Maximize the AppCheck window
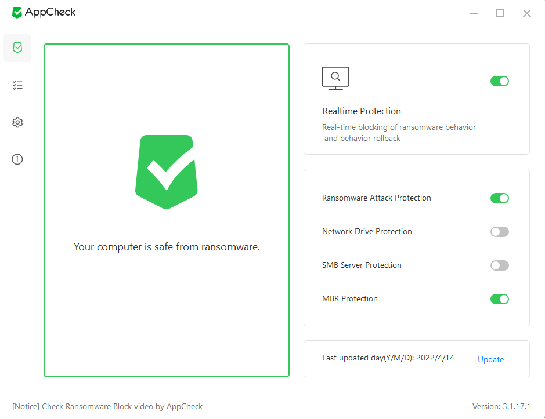Viewport: 545px width, 419px height. click(x=500, y=13)
